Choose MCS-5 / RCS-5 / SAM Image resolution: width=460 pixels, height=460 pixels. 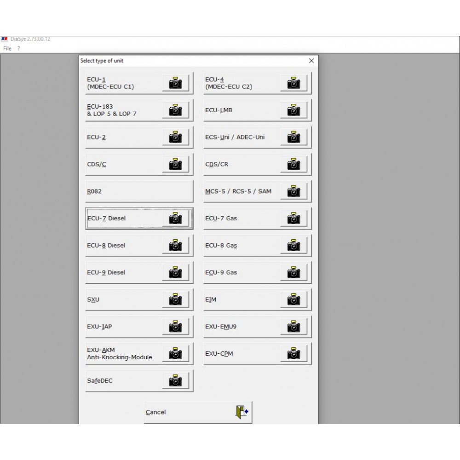248,191
